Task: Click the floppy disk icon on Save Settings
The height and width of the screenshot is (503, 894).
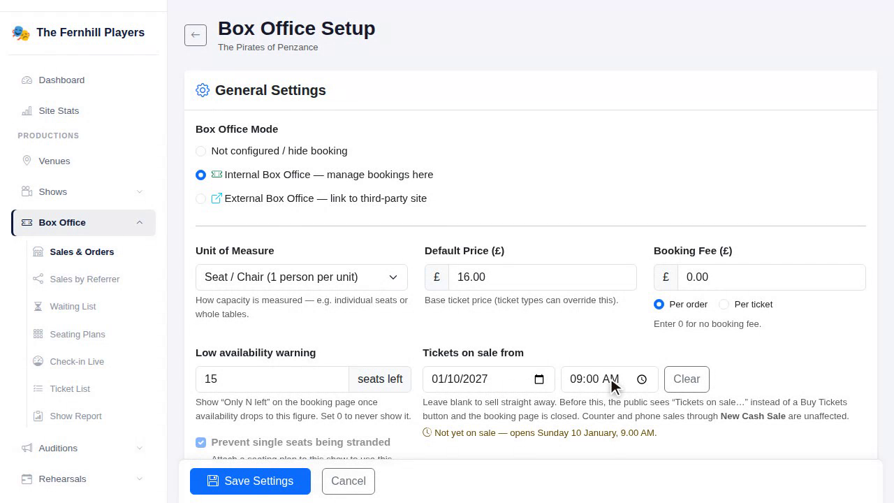Action: point(213,481)
